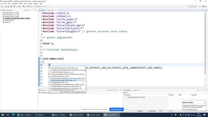Image resolution: width=208 pixels, height=117 pixels.
Task: Open the Build hammer dropdown arrow
Action: coord(25,6)
